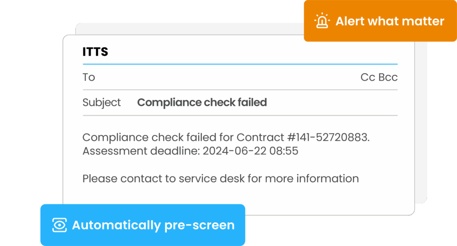
Task: Open the Bcc recipient option
Action: coord(388,77)
